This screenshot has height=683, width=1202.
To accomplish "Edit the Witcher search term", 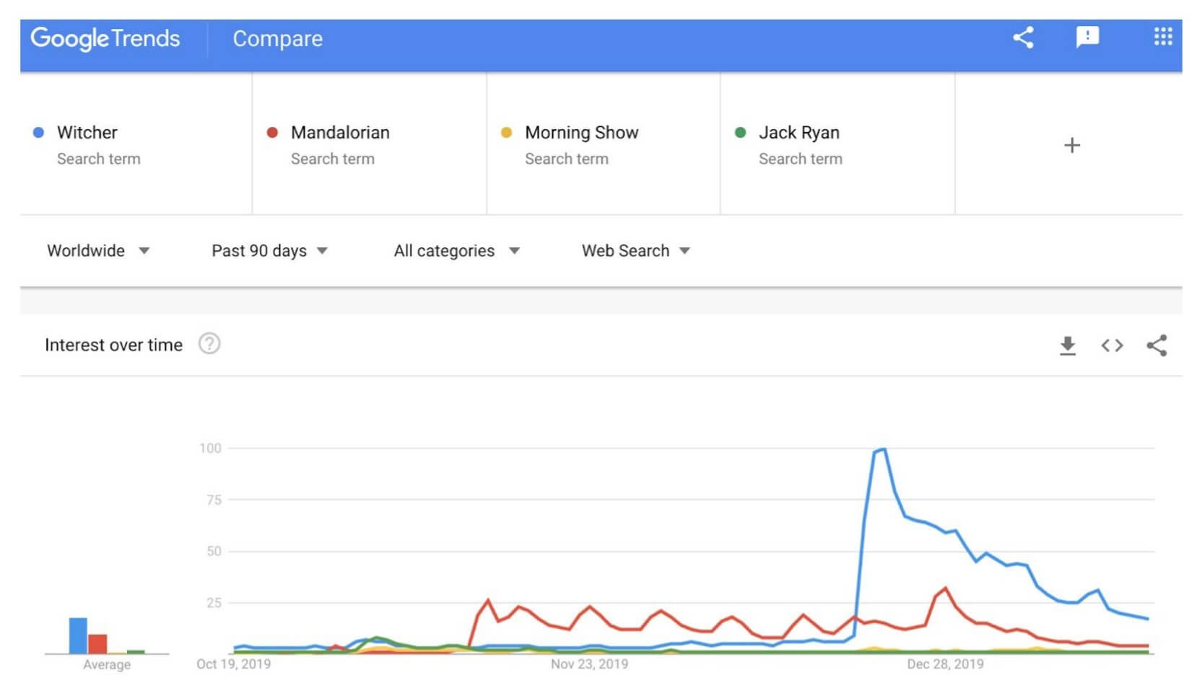I will click(x=87, y=133).
